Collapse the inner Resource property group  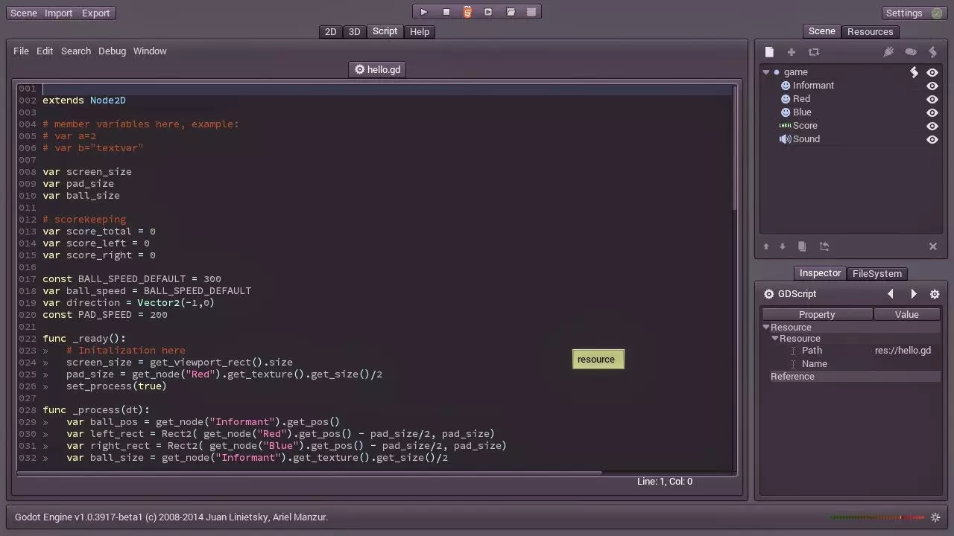(x=775, y=338)
